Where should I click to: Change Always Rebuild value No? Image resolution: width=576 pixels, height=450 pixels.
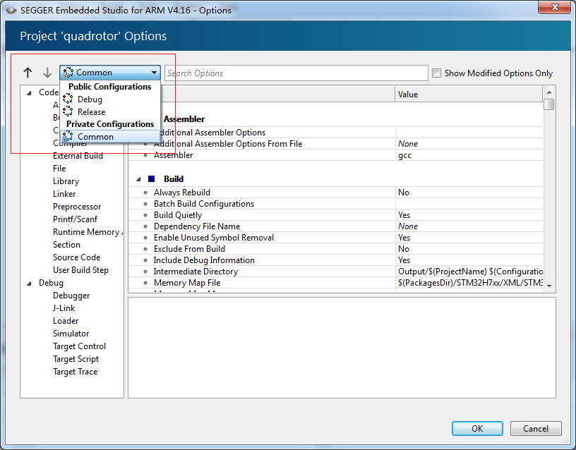click(469, 193)
